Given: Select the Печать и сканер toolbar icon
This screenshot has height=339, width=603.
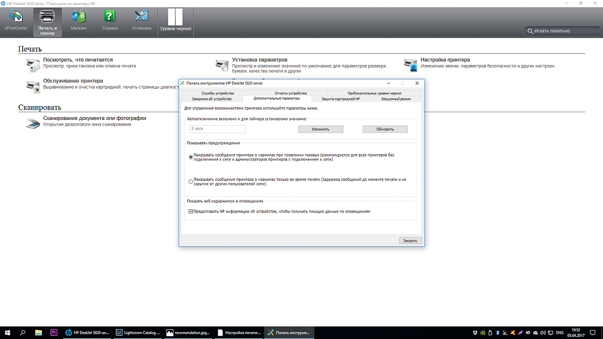Looking at the screenshot, I should 48,22.
